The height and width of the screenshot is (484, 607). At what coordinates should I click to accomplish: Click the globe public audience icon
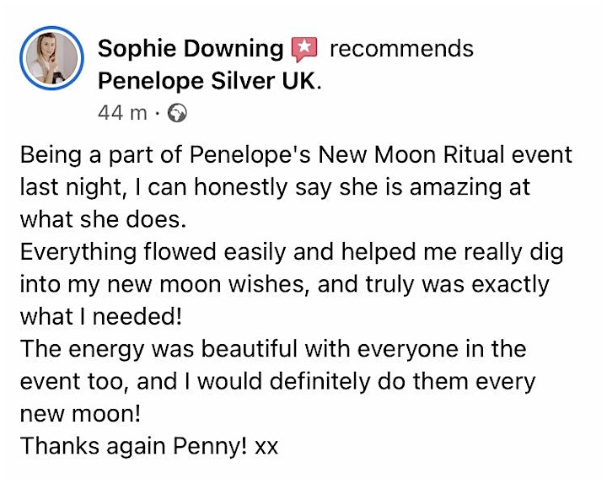tap(177, 113)
